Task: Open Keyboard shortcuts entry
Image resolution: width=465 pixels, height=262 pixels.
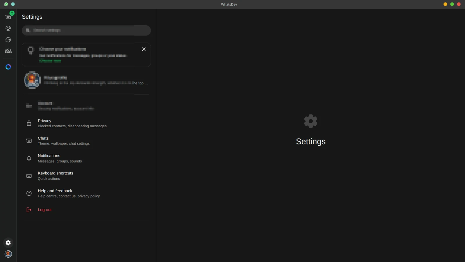Action: (86, 176)
